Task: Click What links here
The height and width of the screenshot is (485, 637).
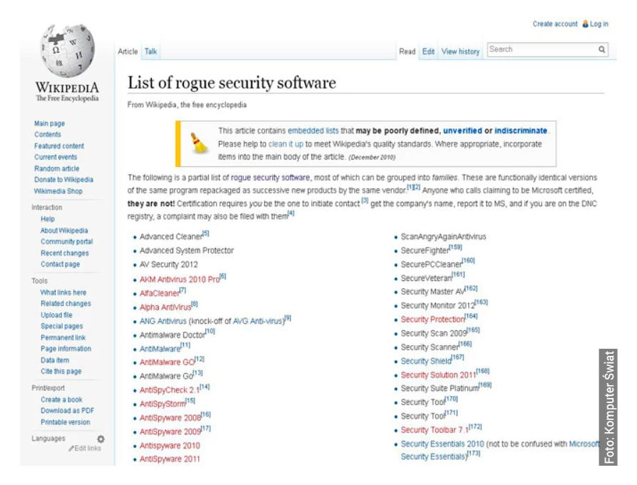Action: point(63,292)
